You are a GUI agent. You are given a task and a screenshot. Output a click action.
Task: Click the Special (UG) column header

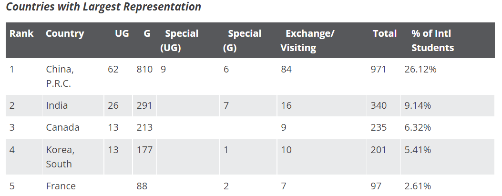tap(179, 40)
